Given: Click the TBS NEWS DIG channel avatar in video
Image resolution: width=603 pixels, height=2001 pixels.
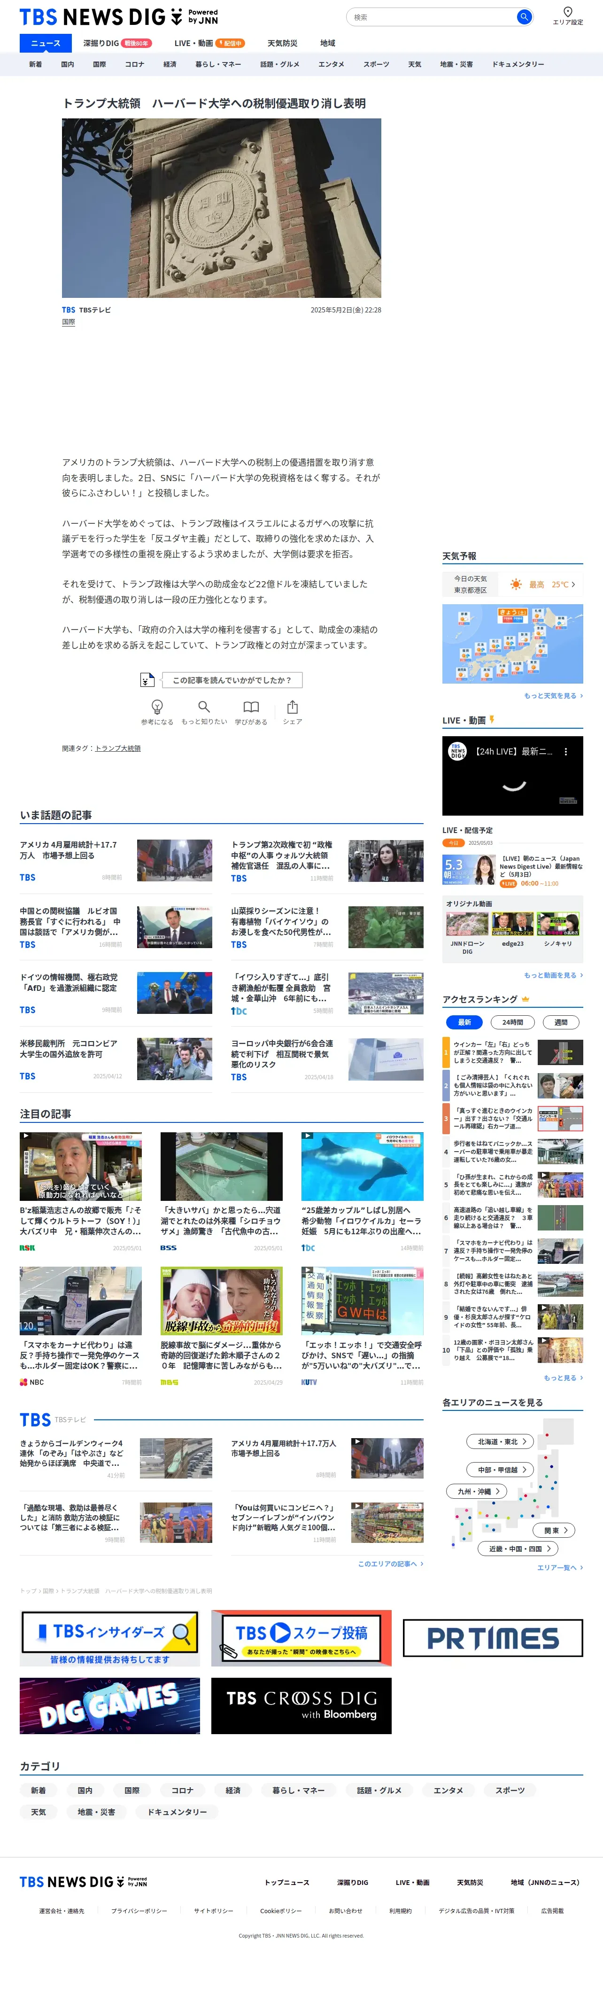Looking at the screenshot, I should tap(458, 751).
